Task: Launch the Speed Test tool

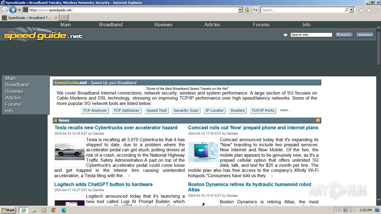Action: coord(157,111)
